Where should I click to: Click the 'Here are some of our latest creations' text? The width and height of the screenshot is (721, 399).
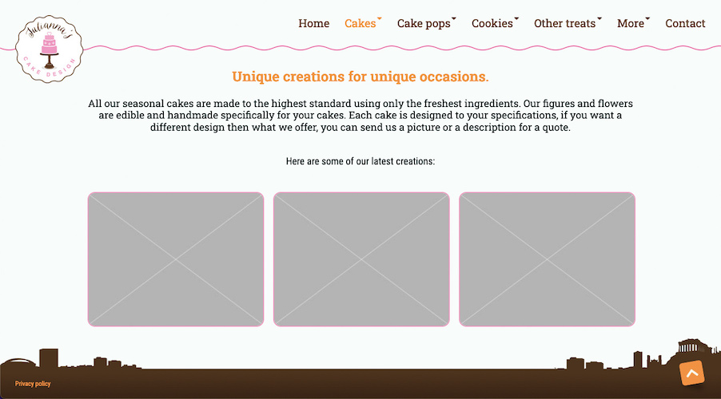click(360, 161)
